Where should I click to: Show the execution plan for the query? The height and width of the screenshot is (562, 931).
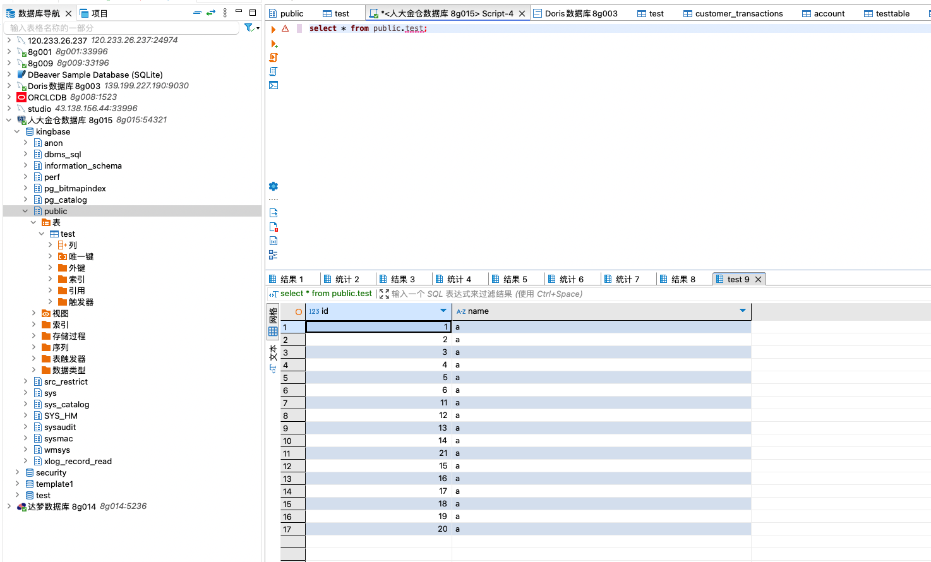click(273, 71)
